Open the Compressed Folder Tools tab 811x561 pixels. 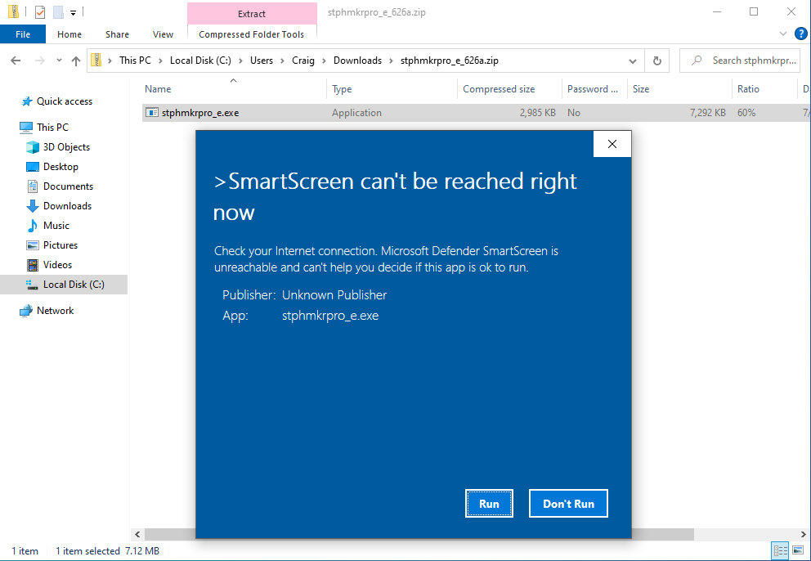tap(251, 34)
